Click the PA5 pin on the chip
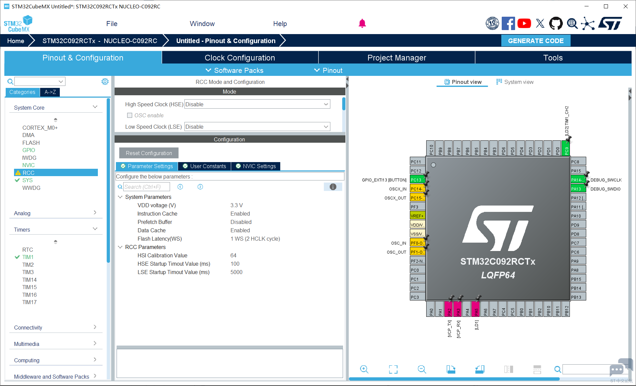Image resolution: width=636 pixels, height=386 pixels. (476, 309)
